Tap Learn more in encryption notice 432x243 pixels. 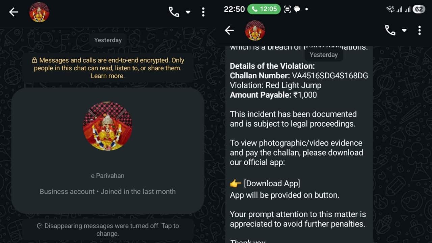tap(108, 76)
